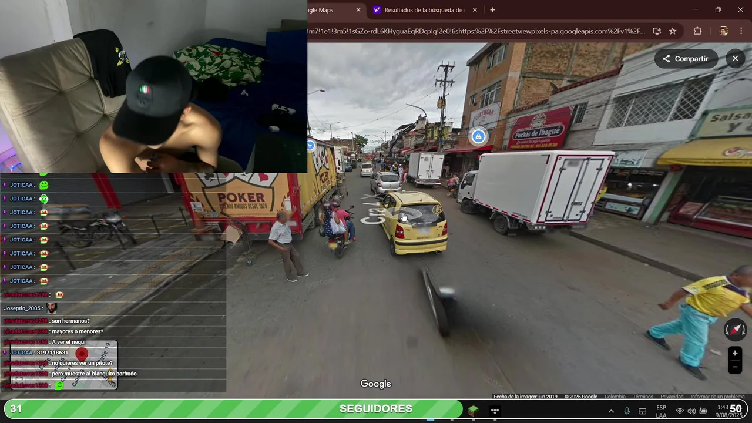Click chat message 'pero muestre al blanquito barbudo'
752x423 pixels.
tap(94, 374)
